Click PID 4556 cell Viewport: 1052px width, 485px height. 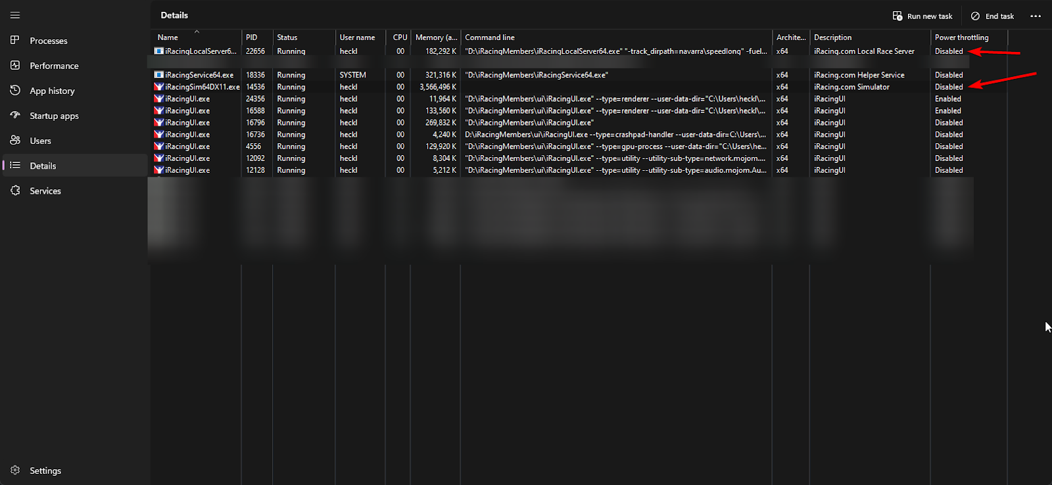tap(253, 146)
